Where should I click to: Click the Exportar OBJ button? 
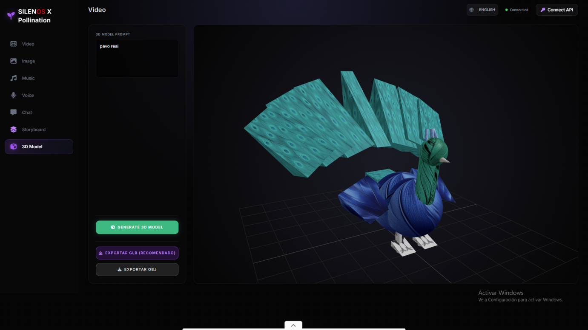click(137, 269)
